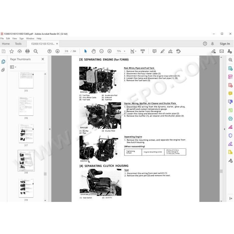Open the Fill & Sign tool
Screen dimensions: 234x234
click(x=170, y=51)
